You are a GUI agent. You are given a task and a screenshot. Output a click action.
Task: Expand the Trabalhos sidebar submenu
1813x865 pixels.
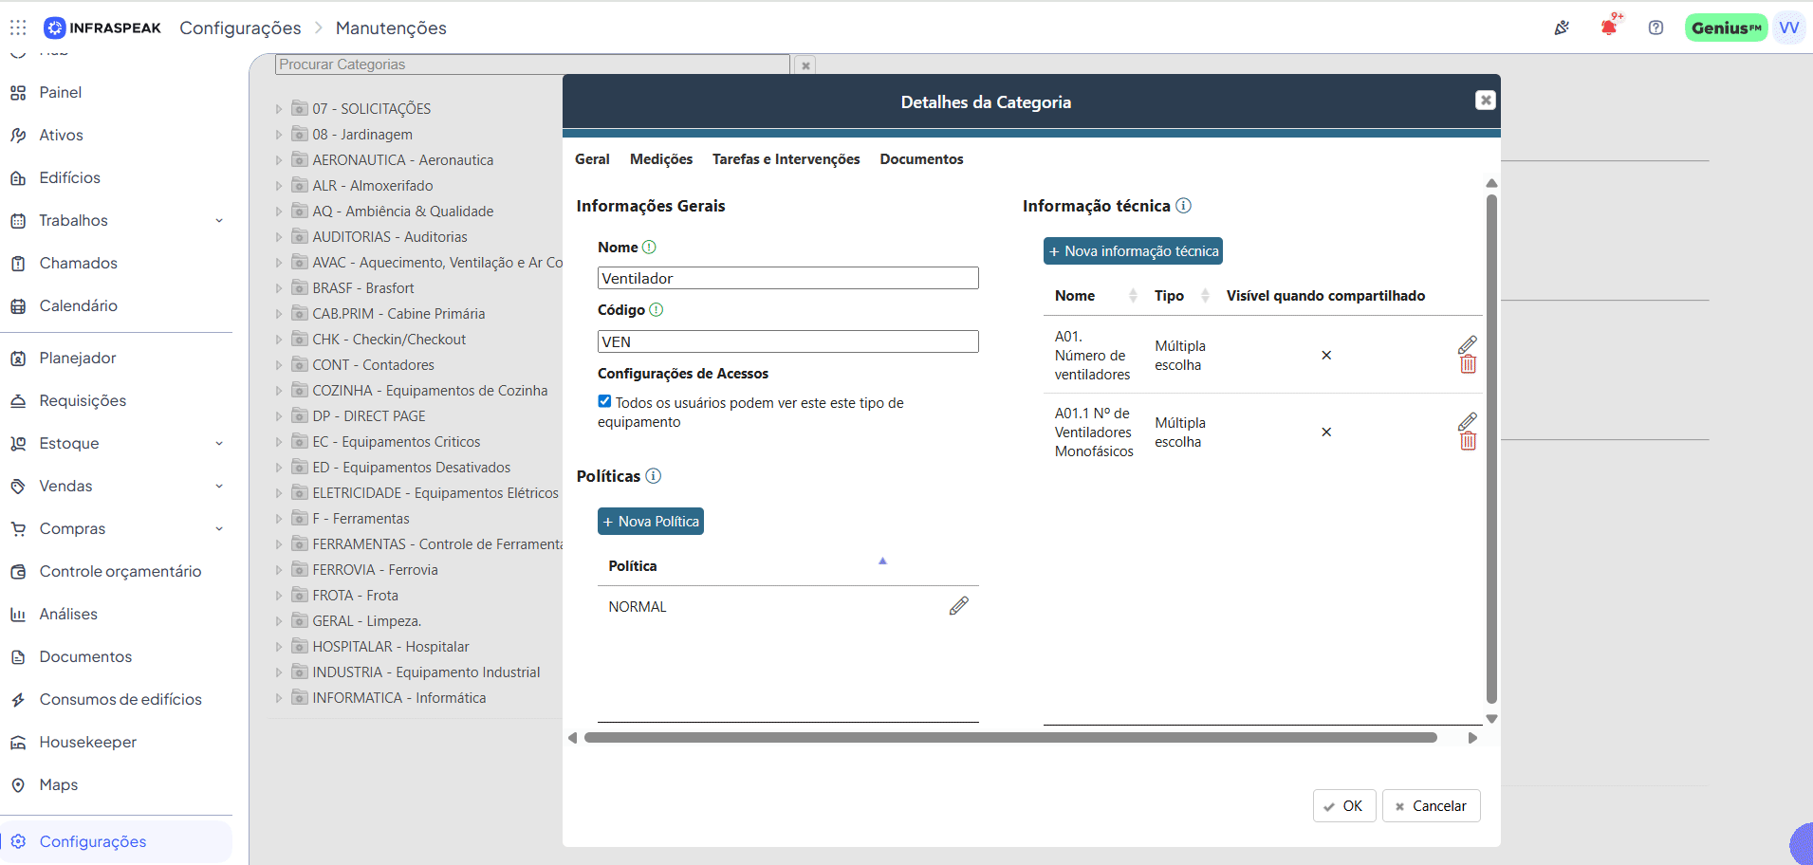pos(219,220)
